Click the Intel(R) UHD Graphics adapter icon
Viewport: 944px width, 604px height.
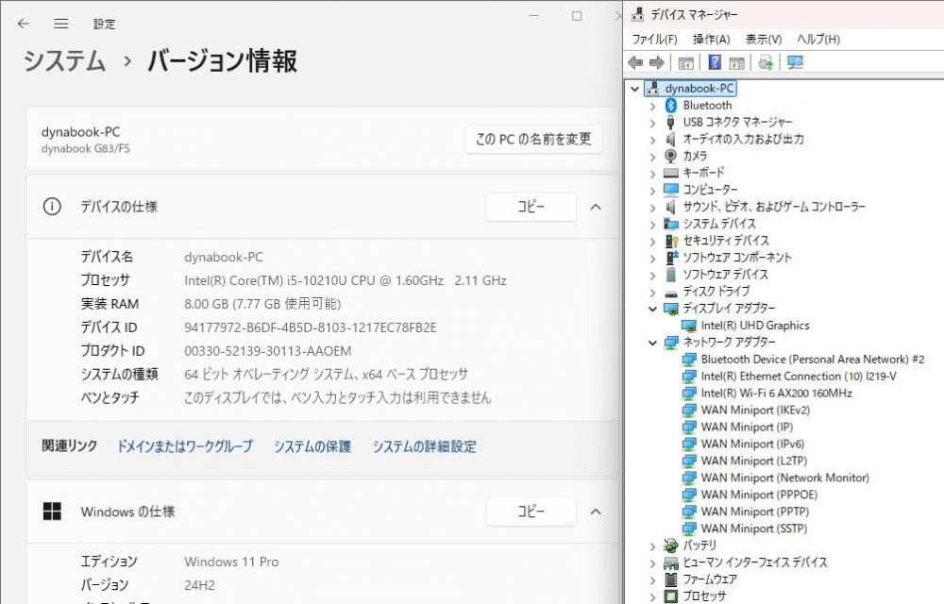pyautogui.click(x=689, y=326)
